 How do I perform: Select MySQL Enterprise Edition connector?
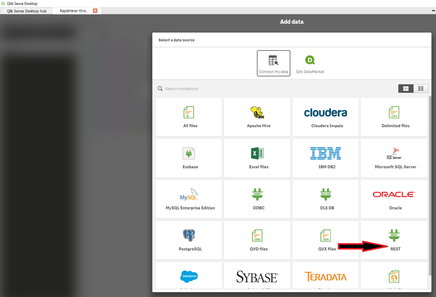[x=189, y=199]
